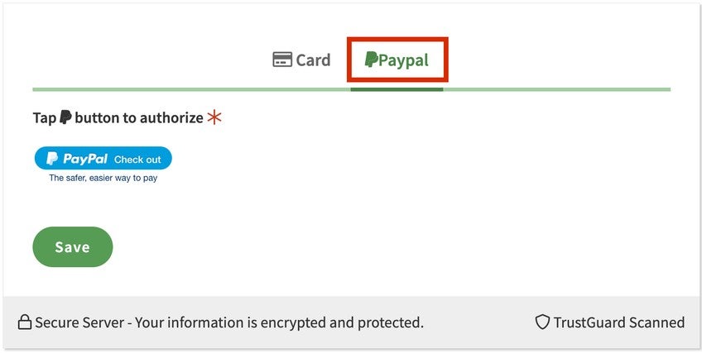The image size is (702, 353).
Task: Click the word "Tap" in the instruction
Action: pos(45,117)
